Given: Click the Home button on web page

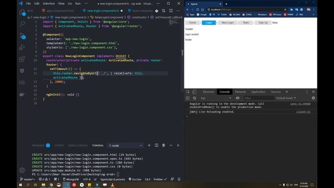Looking at the screenshot, I should click(193, 22).
